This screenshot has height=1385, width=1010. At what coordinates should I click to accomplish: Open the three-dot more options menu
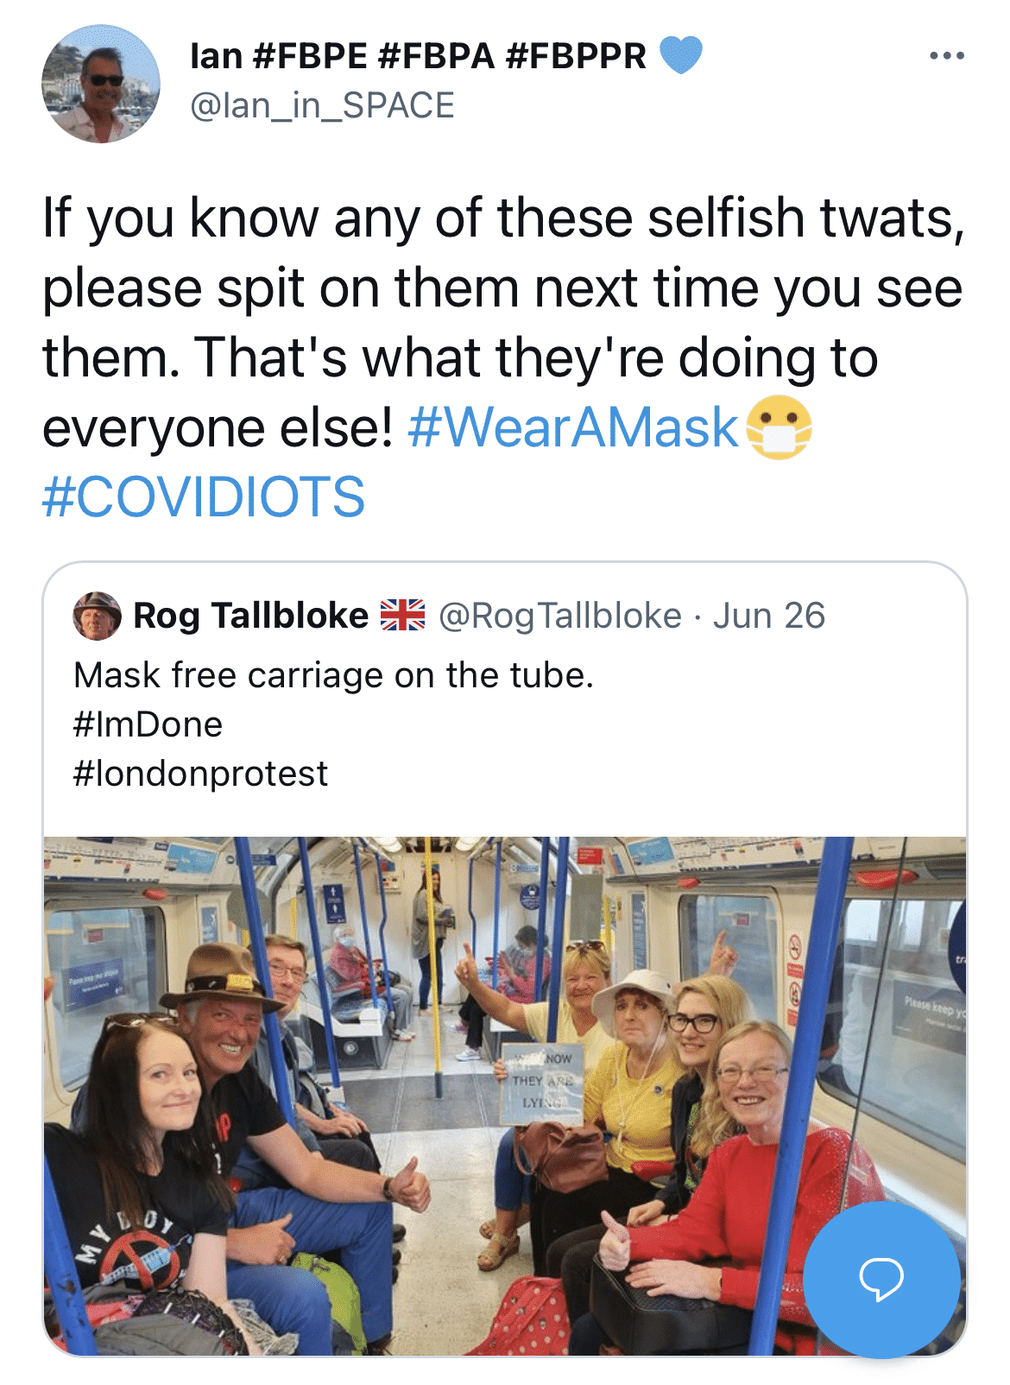(946, 56)
